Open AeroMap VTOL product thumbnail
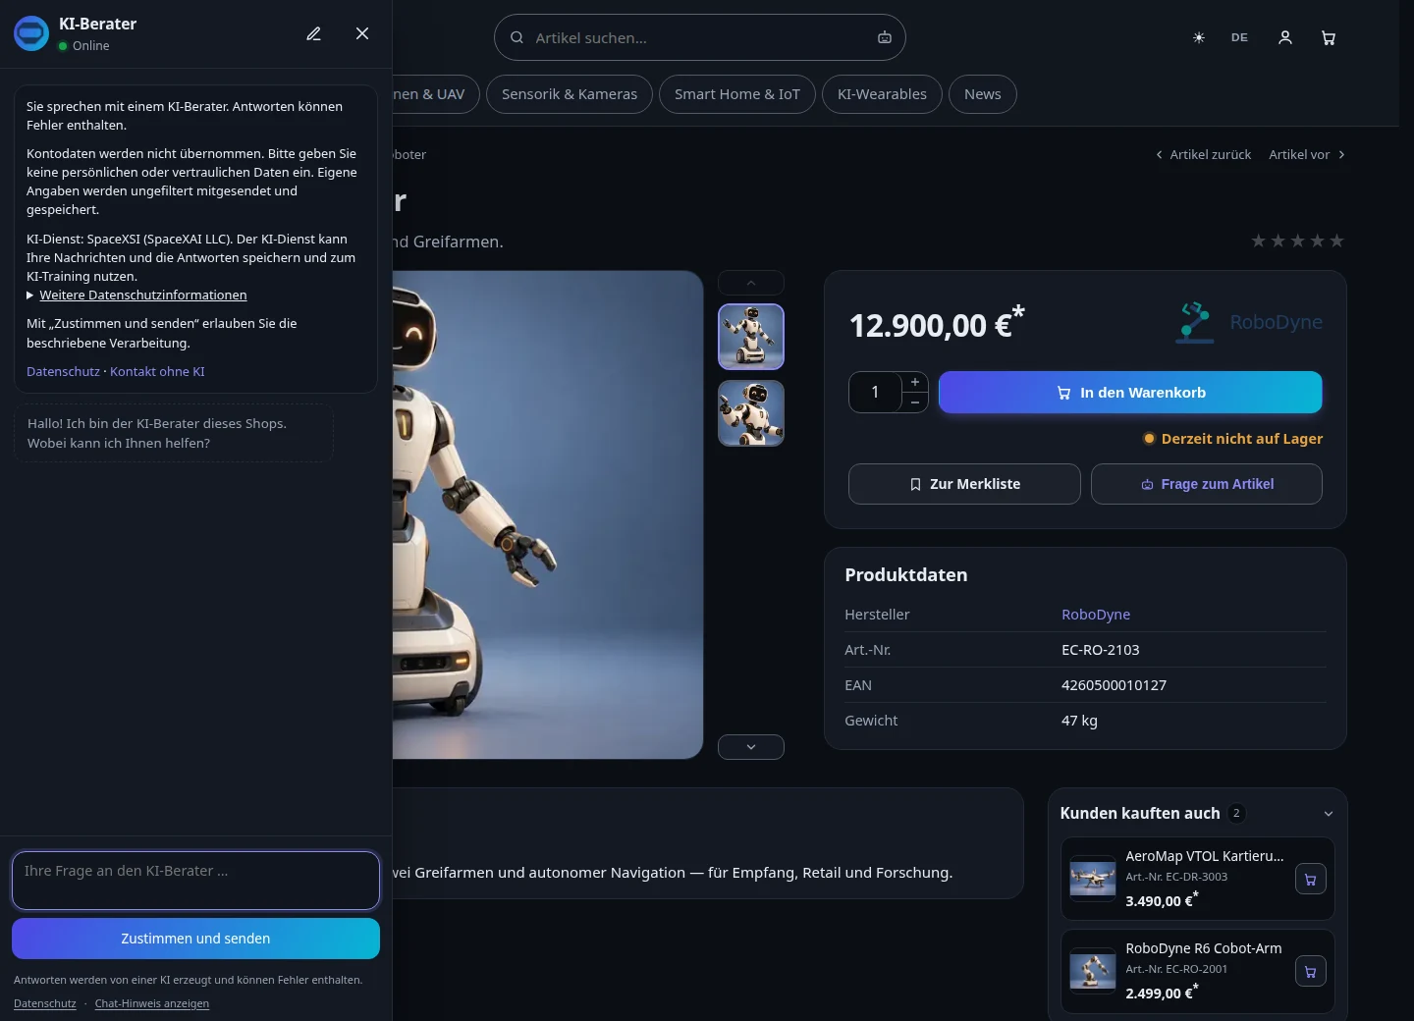Image resolution: width=1414 pixels, height=1021 pixels. [x=1093, y=879]
